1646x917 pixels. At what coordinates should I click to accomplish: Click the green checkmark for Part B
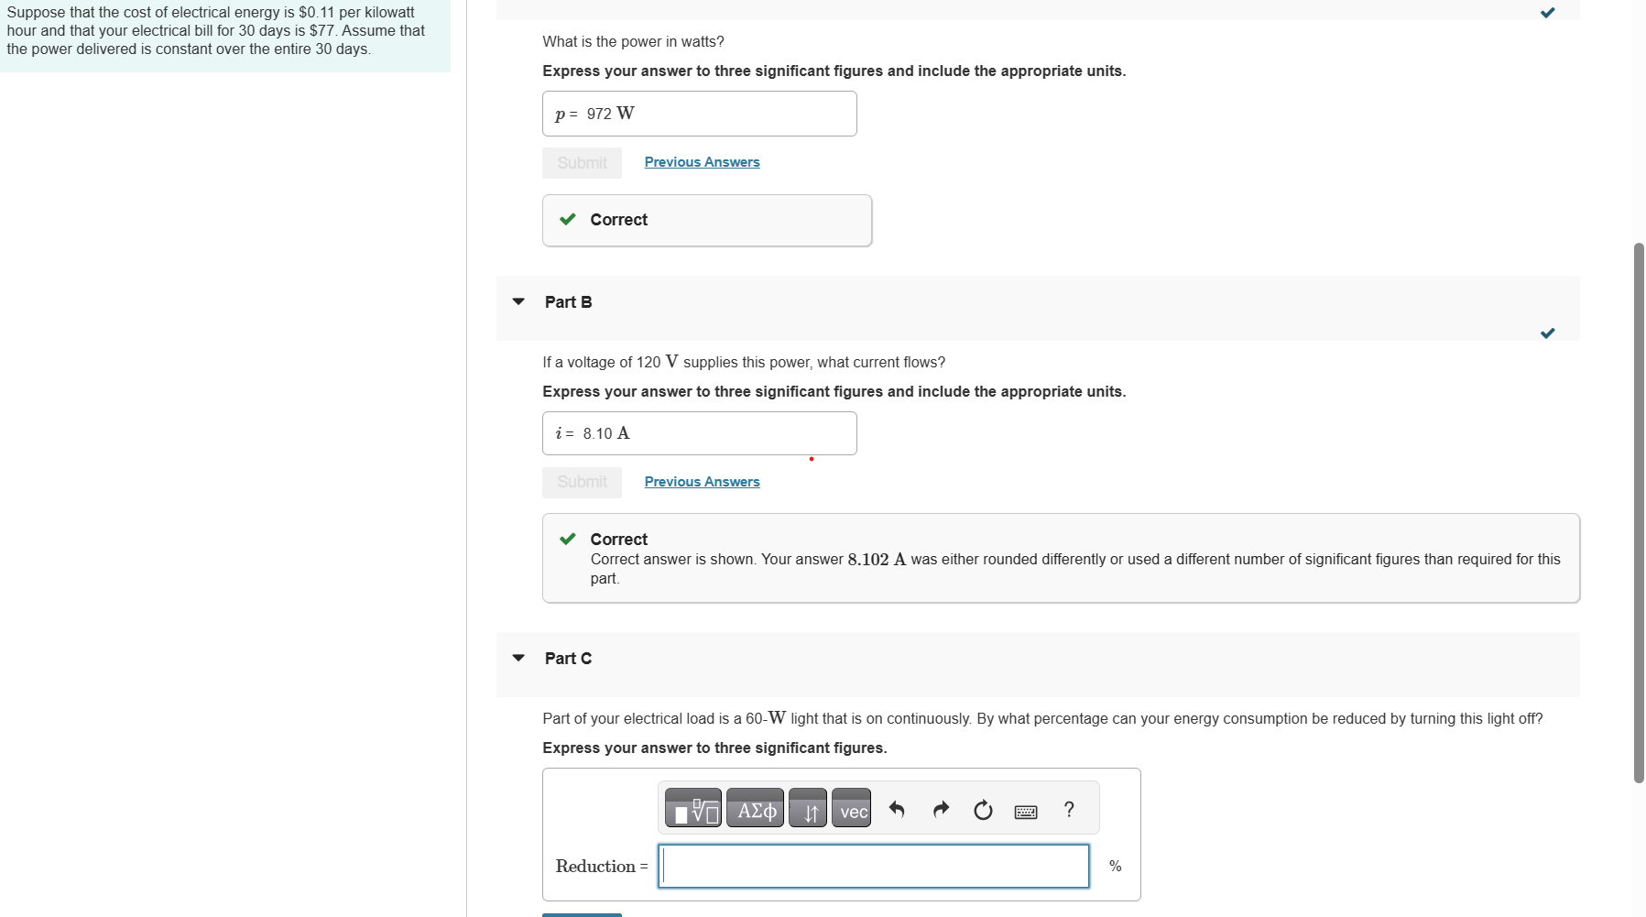click(1547, 333)
